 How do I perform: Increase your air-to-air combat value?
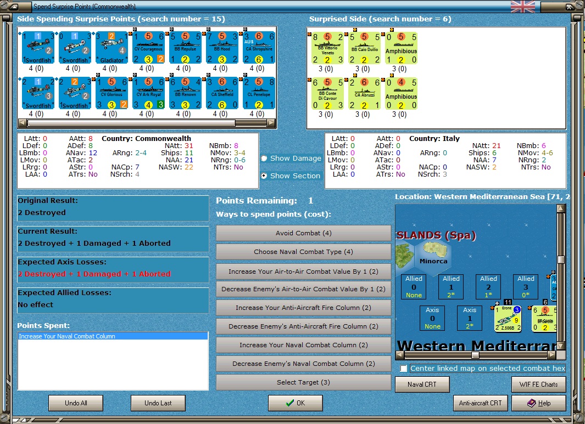pyautogui.click(x=303, y=272)
